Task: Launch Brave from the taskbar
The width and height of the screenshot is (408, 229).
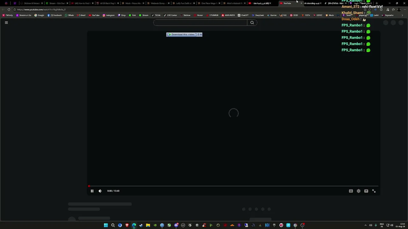Action: point(127,225)
